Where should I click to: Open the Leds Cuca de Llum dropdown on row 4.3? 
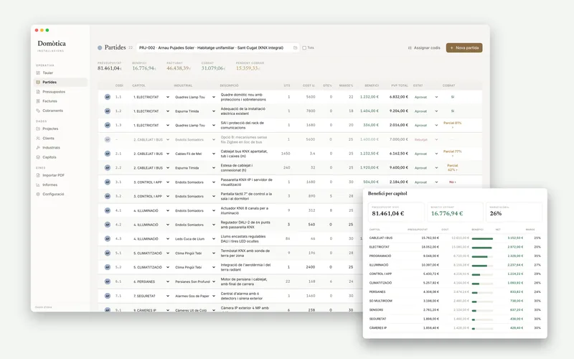194,239
